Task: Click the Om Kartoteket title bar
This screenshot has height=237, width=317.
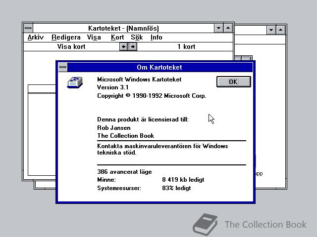Action: click(x=159, y=67)
